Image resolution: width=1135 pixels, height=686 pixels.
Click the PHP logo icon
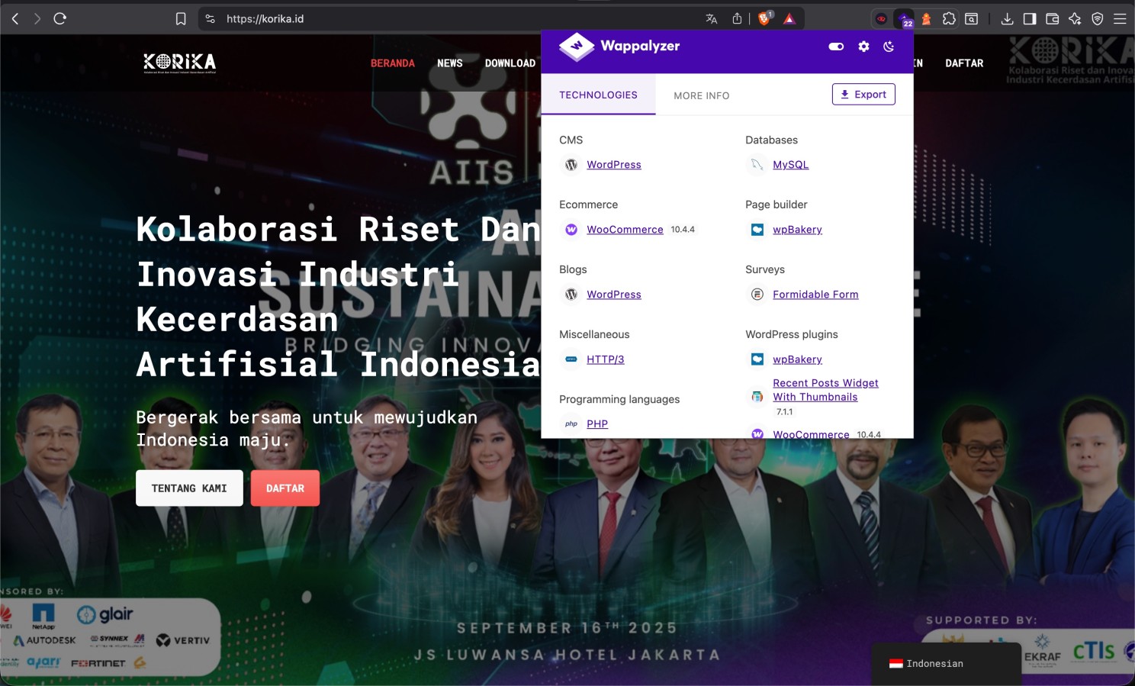tap(571, 424)
